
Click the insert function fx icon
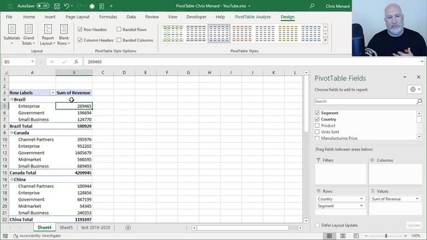(x=76, y=62)
